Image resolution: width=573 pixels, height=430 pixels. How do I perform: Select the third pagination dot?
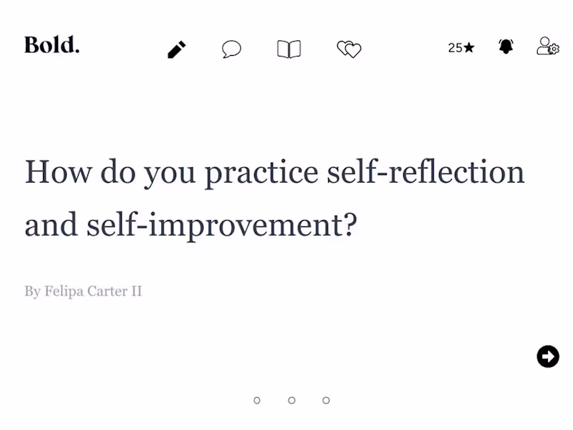pyautogui.click(x=326, y=401)
